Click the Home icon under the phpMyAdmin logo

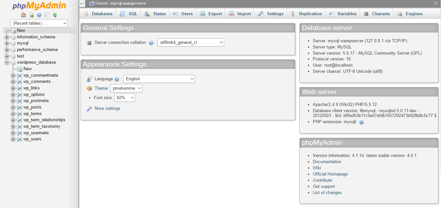[x=23, y=15]
